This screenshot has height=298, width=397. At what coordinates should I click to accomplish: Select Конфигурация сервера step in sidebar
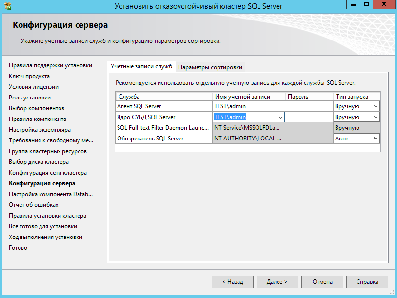(42, 183)
